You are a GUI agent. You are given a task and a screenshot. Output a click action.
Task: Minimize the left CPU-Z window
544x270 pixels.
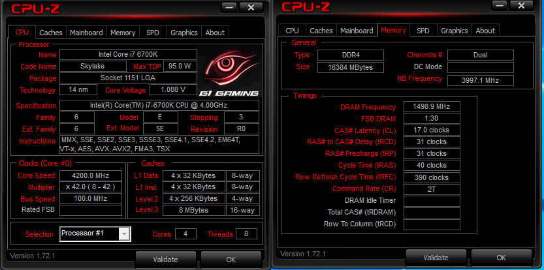pos(229,7)
